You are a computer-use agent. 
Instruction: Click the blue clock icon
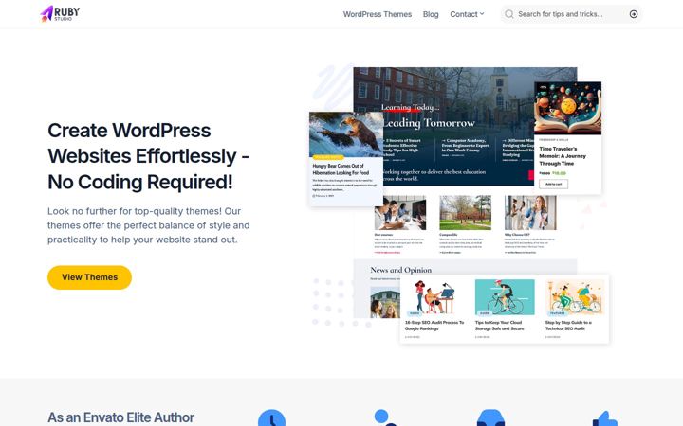pyautogui.click(x=271, y=417)
